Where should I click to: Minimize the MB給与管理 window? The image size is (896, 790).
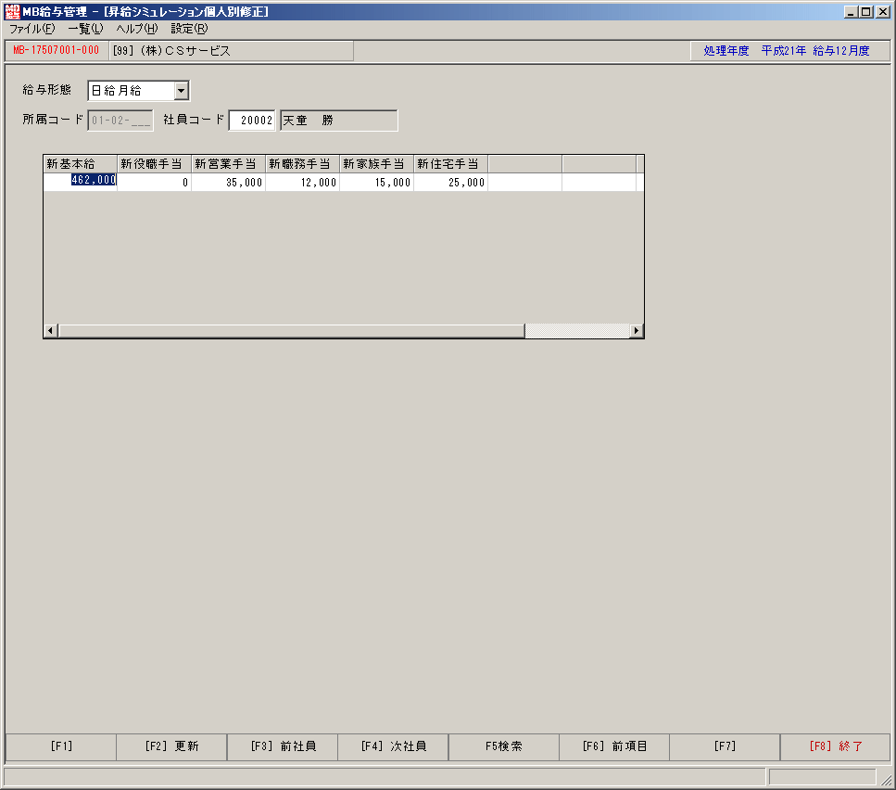click(x=852, y=11)
